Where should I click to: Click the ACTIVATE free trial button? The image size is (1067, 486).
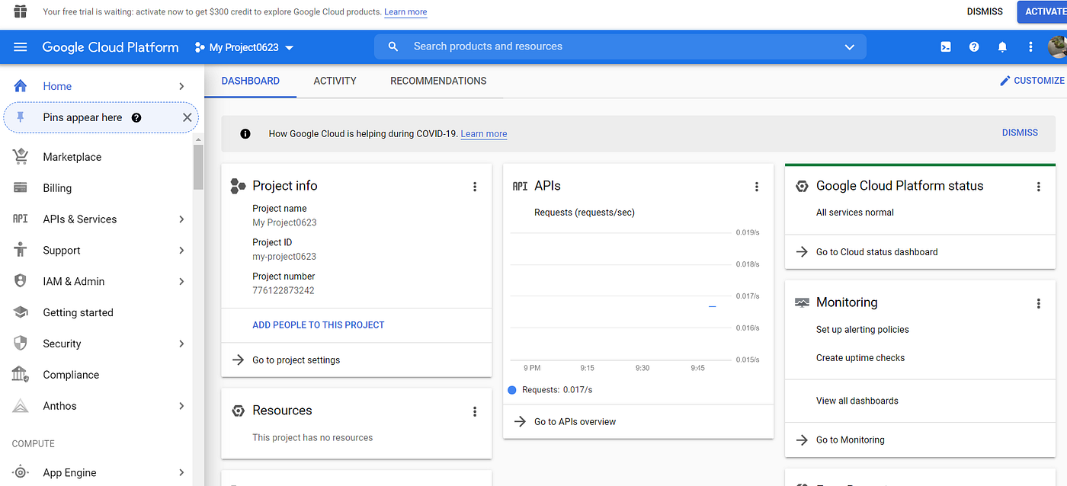pyautogui.click(x=1043, y=11)
